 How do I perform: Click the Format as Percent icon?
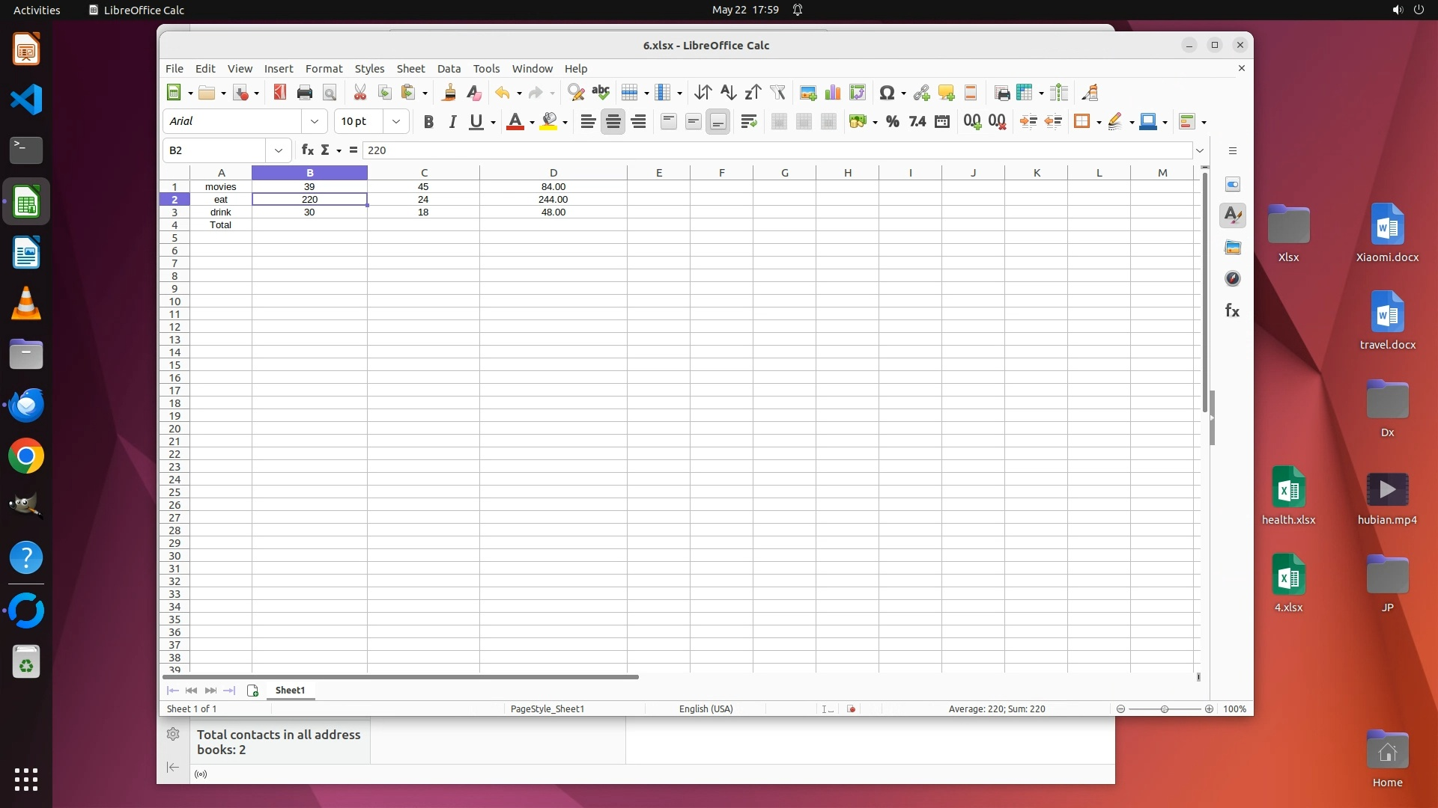(x=892, y=122)
